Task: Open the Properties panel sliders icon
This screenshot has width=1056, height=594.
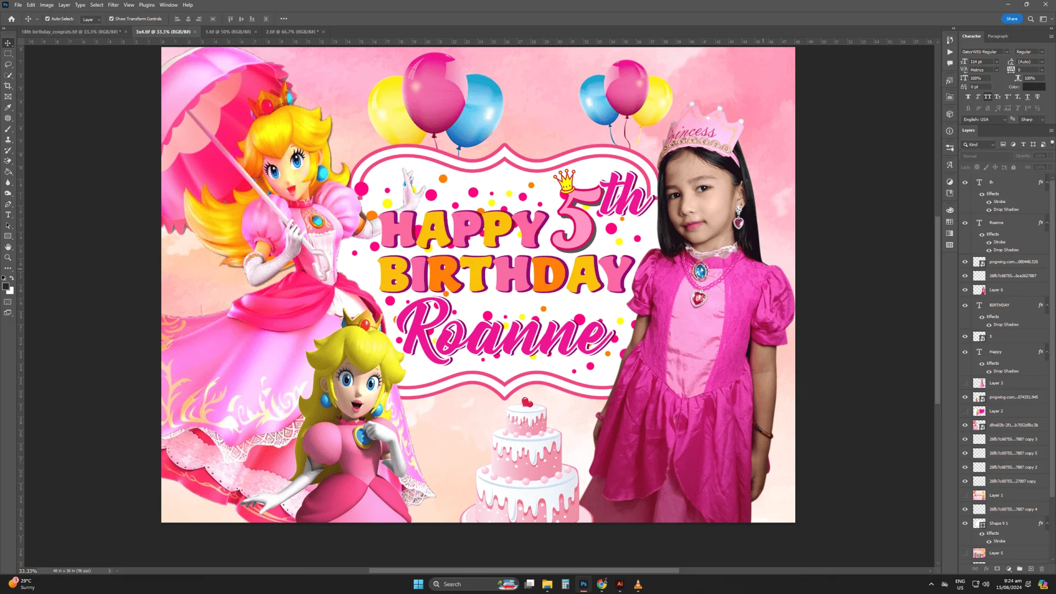Action: tap(950, 148)
